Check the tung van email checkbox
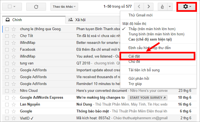Viewport: 200px width, 122px height. click(x=7, y=63)
